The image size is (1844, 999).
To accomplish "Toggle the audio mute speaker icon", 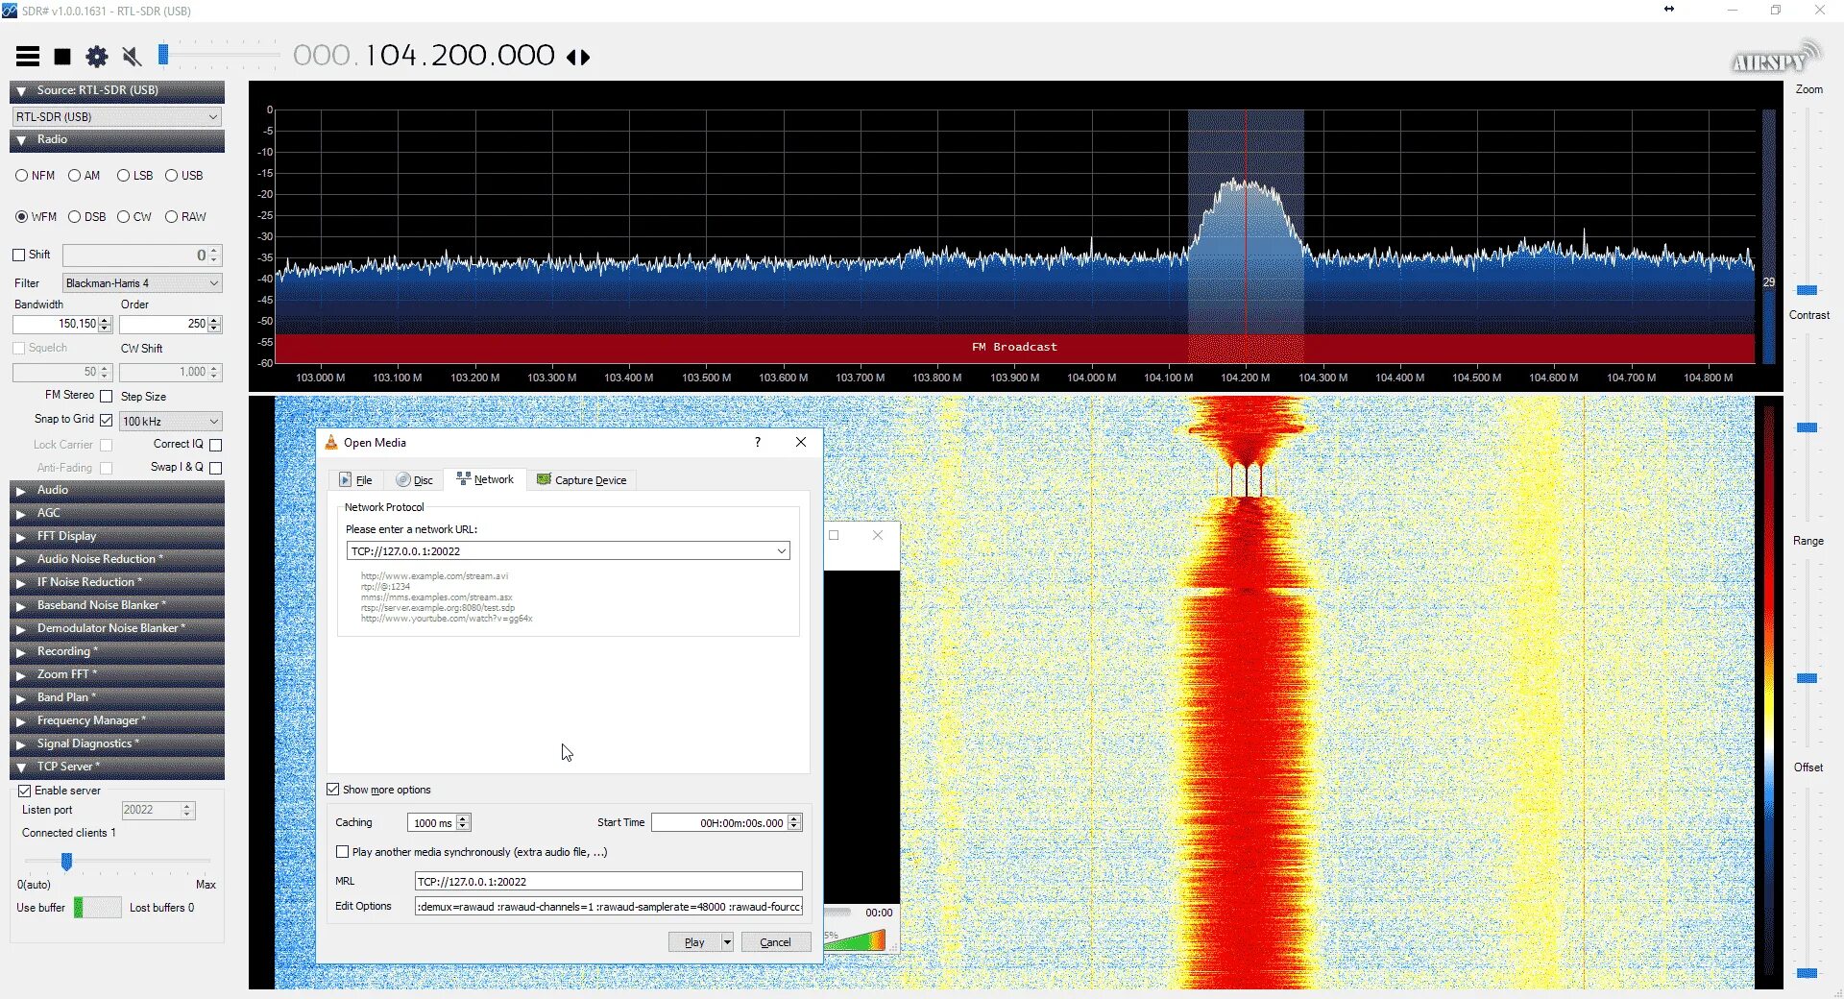I will coord(132,57).
